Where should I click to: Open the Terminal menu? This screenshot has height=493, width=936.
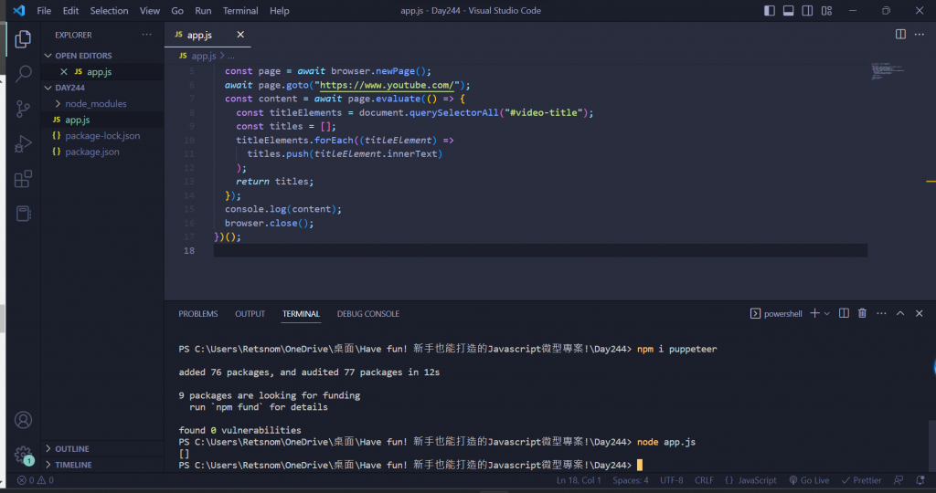[240, 11]
